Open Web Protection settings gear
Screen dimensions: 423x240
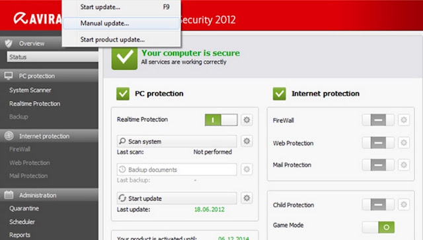[404, 143]
